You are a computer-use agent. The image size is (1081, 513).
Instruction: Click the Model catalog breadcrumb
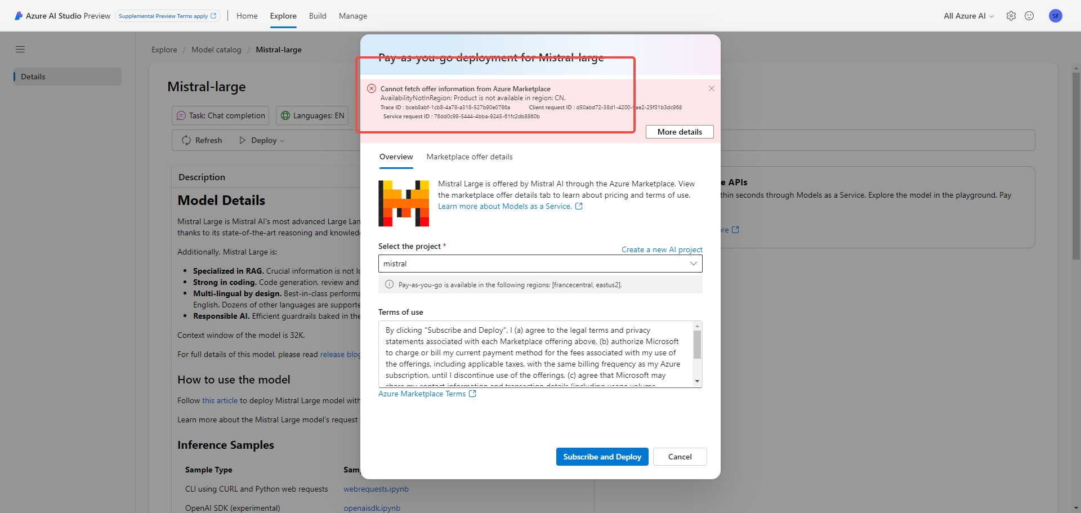[216, 50]
